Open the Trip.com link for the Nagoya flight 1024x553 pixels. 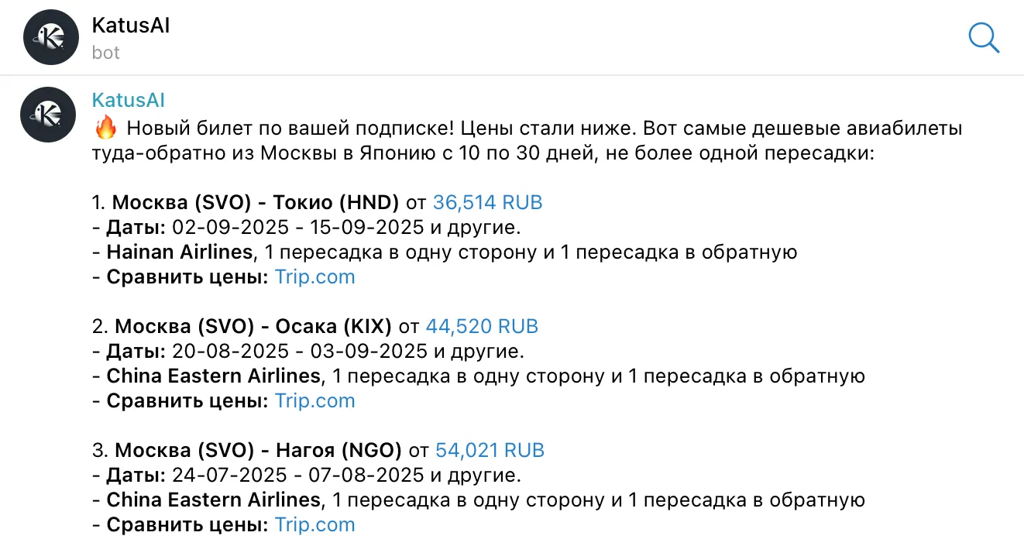[314, 525]
